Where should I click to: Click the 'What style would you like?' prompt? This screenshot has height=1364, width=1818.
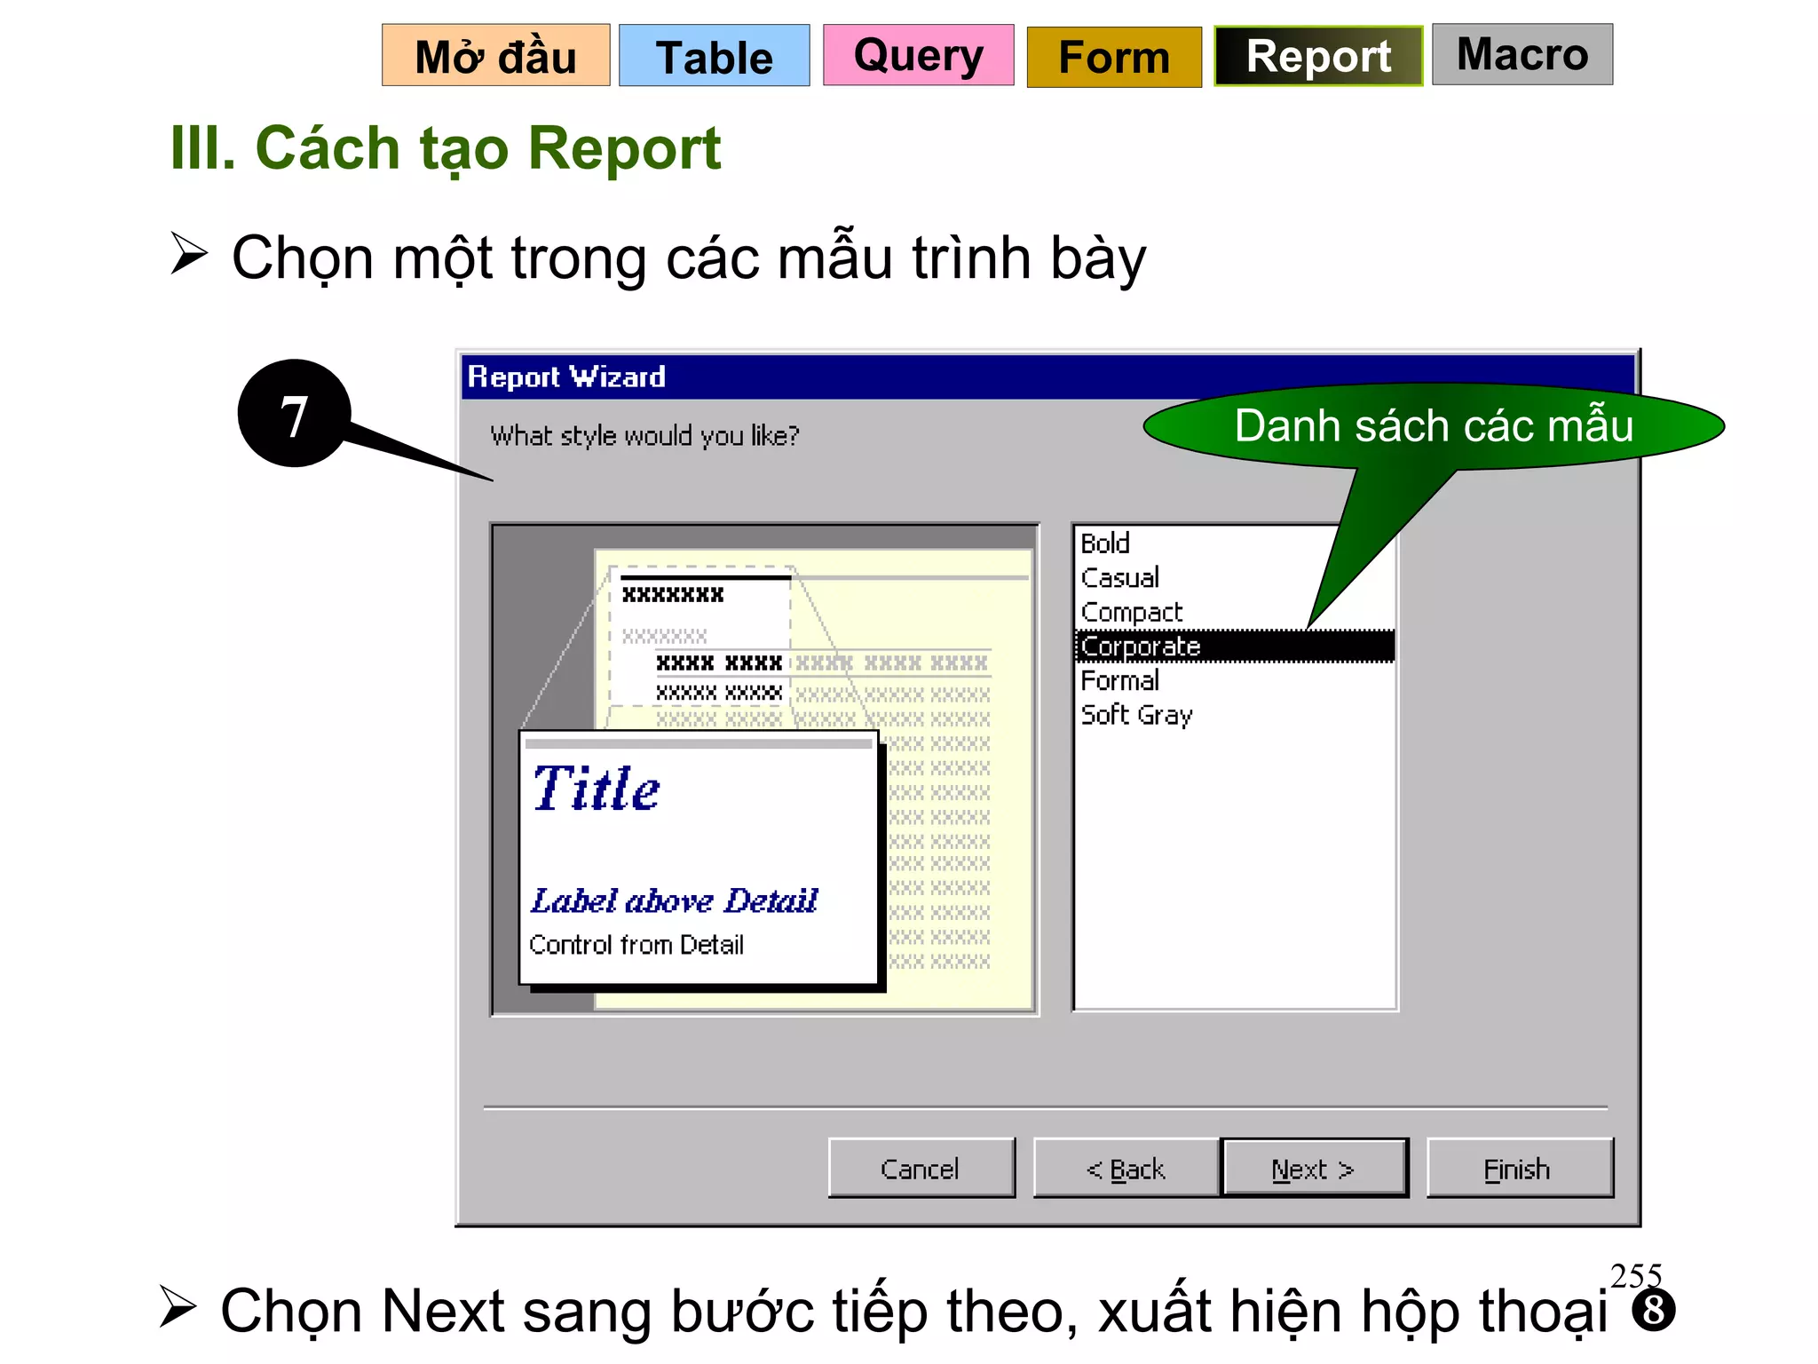coord(644,436)
